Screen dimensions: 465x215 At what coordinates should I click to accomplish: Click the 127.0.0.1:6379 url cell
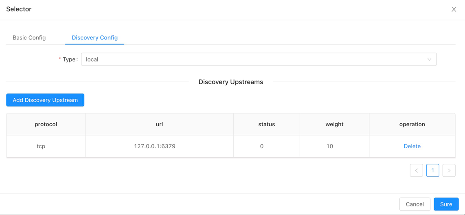(155, 146)
